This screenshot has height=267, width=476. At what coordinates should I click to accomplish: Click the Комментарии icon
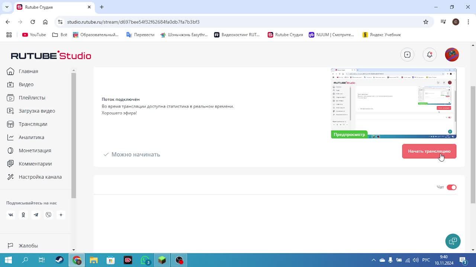pyautogui.click(x=11, y=164)
